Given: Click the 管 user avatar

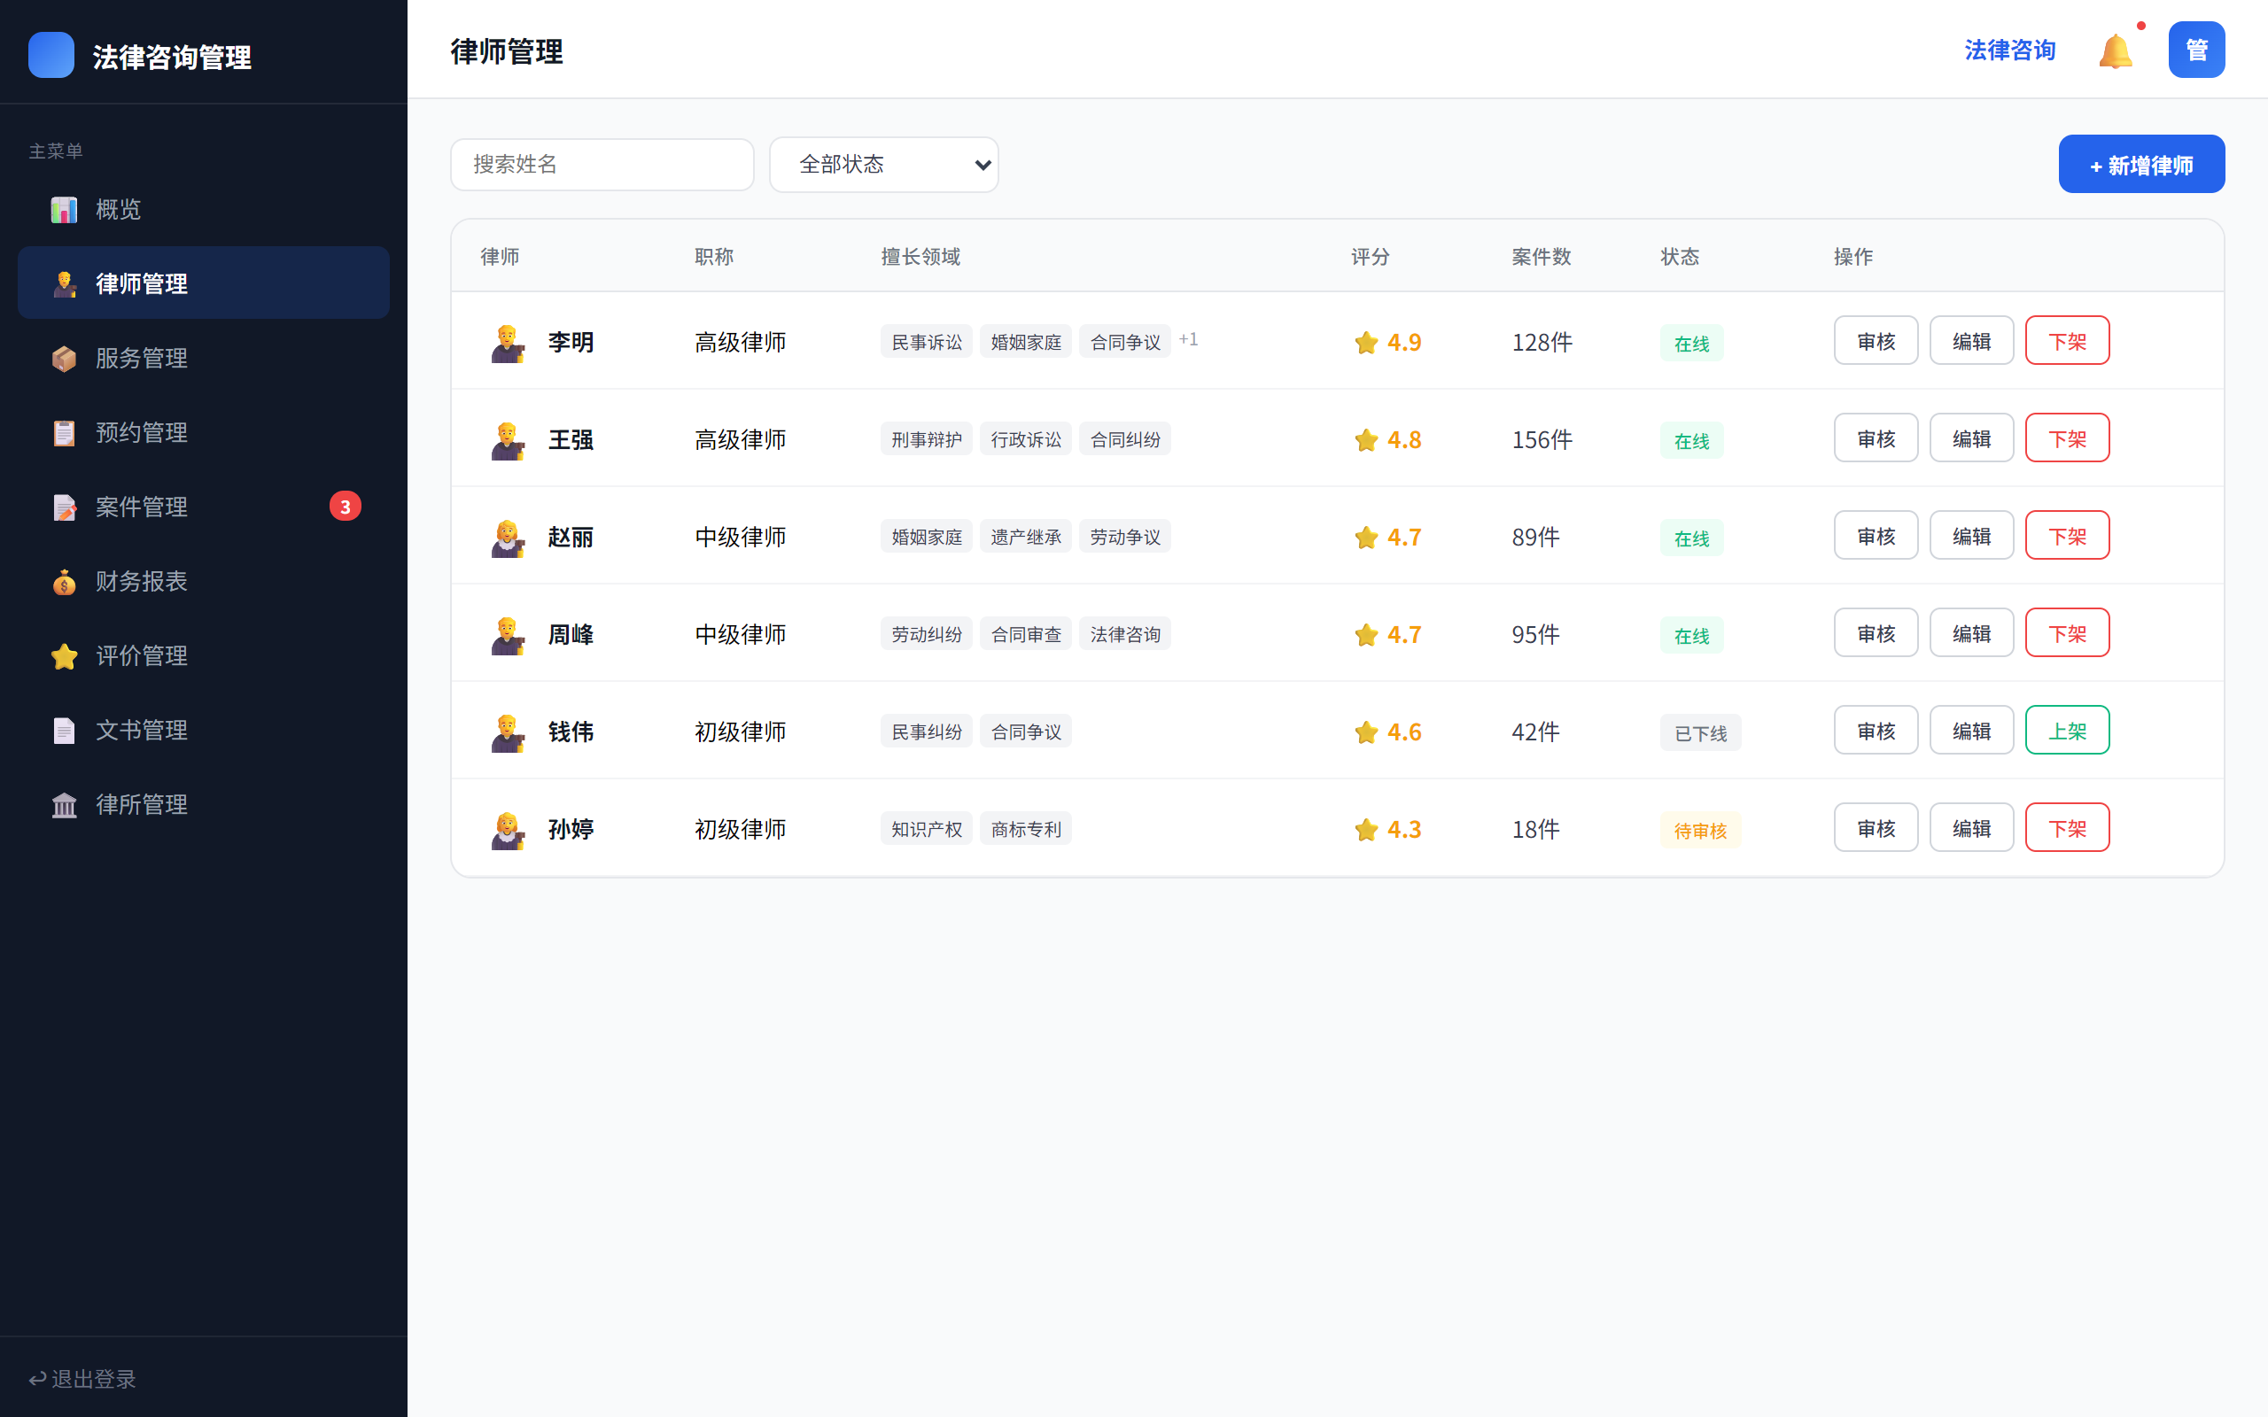Looking at the screenshot, I should pos(2196,50).
